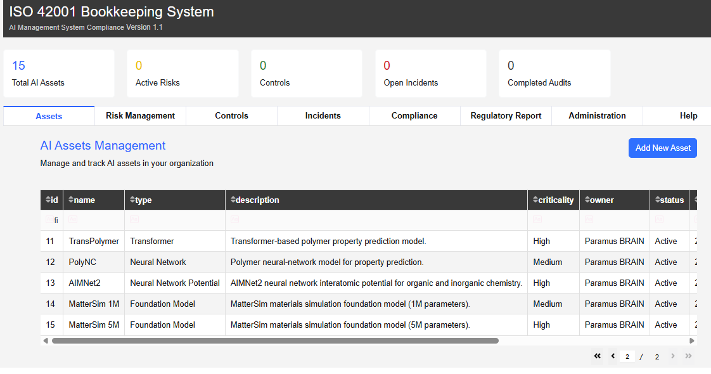Click the Total AI Assets card
Image resolution: width=711 pixels, height=374 pixels.
pyautogui.click(x=59, y=74)
